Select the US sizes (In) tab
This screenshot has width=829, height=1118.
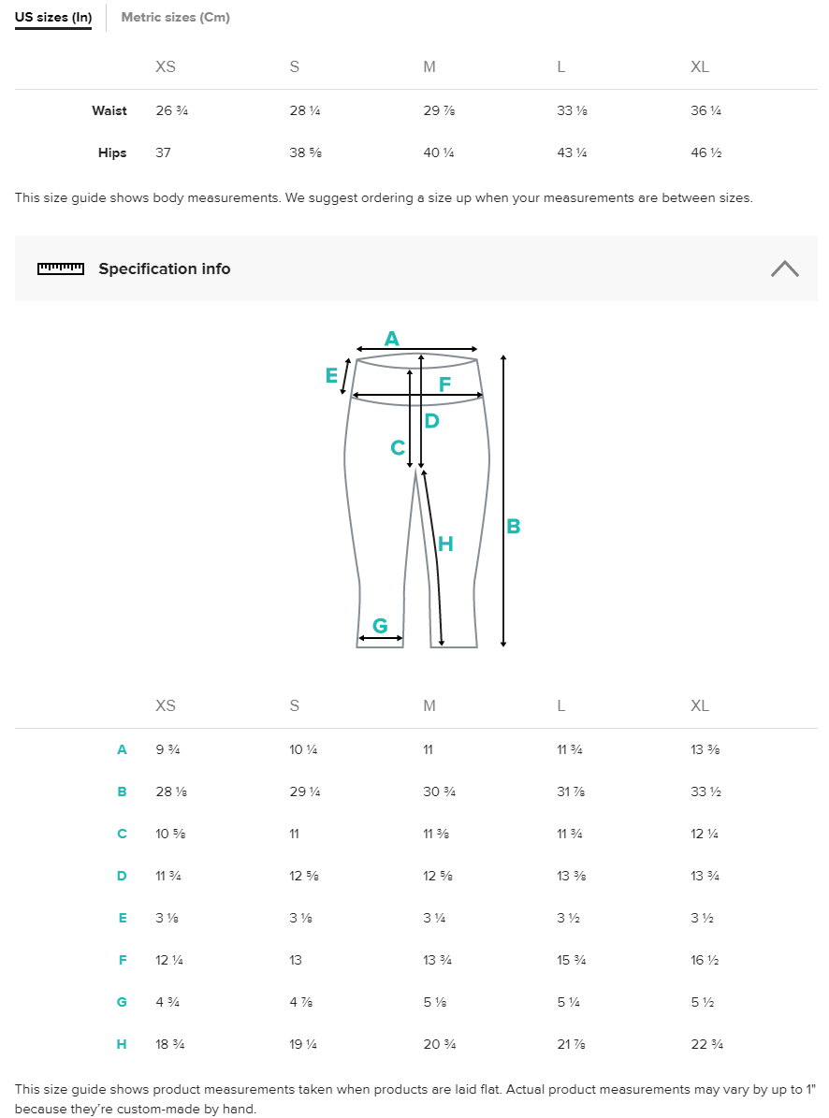pyautogui.click(x=52, y=17)
